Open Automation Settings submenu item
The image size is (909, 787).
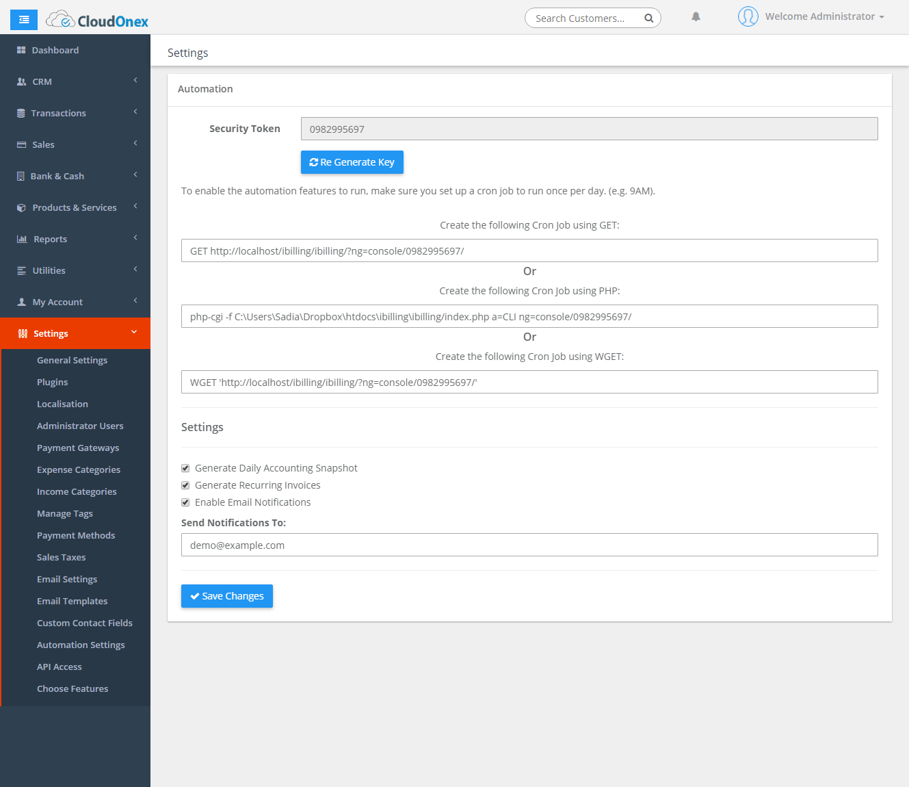click(81, 645)
